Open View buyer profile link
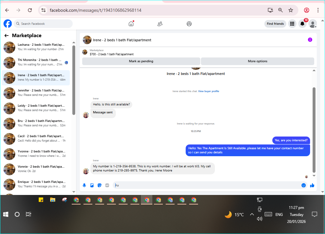The width and height of the screenshot is (325, 234). pos(209,91)
